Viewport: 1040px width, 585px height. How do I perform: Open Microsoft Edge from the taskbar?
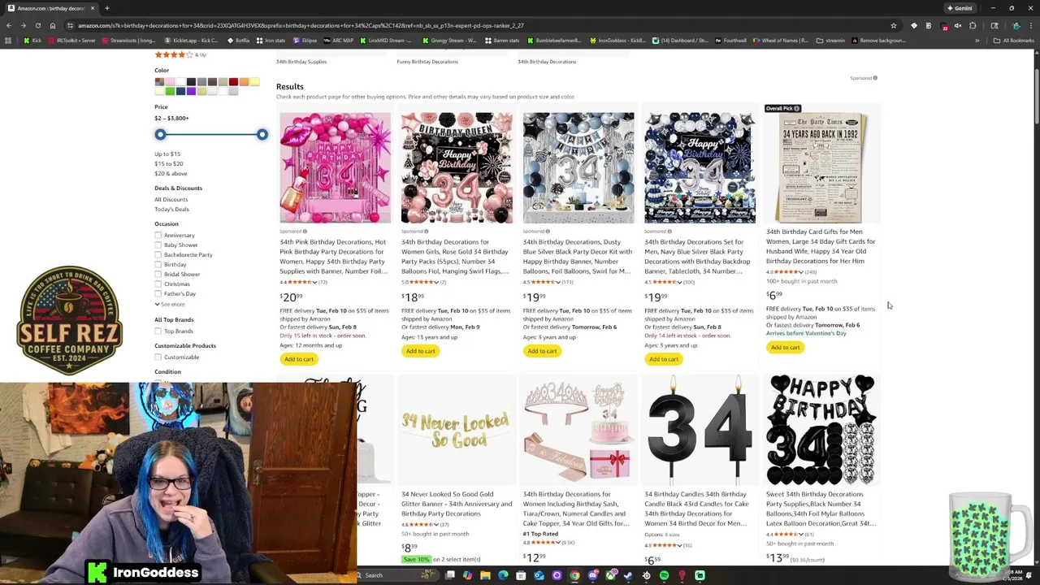(503, 575)
